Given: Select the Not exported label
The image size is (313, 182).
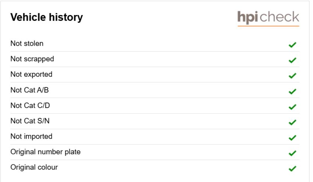Looking at the screenshot, I should click(31, 74).
